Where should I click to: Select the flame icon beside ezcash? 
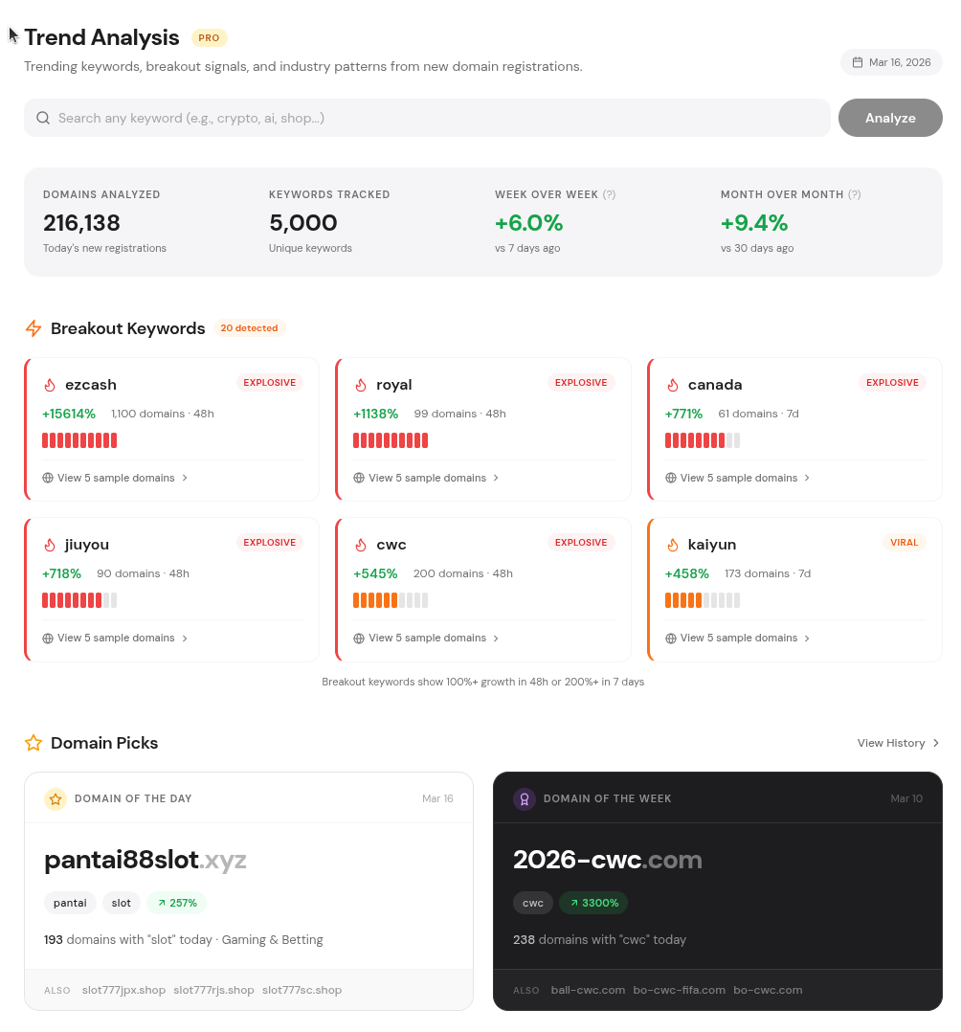click(x=49, y=384)
